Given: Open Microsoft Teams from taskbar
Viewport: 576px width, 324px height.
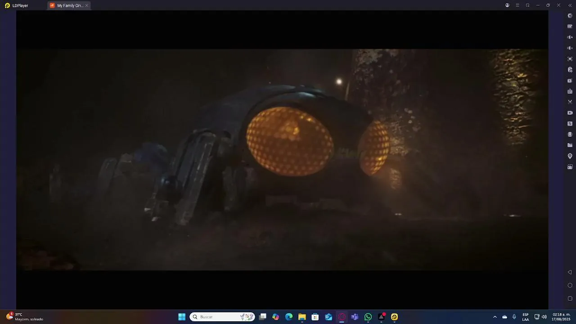Looking at the screenshot, I should 355,317.
